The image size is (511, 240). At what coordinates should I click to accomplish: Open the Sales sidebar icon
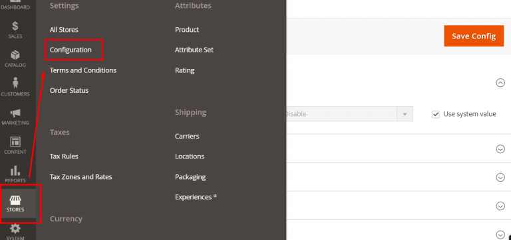pyautogui.click(x=15, y=26)
